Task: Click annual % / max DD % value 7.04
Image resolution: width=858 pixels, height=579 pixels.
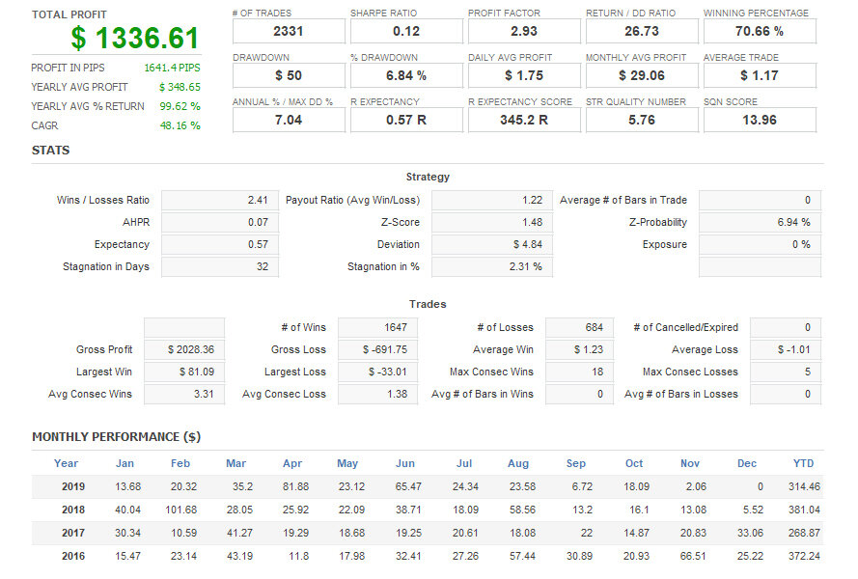Action: (289, 120)
